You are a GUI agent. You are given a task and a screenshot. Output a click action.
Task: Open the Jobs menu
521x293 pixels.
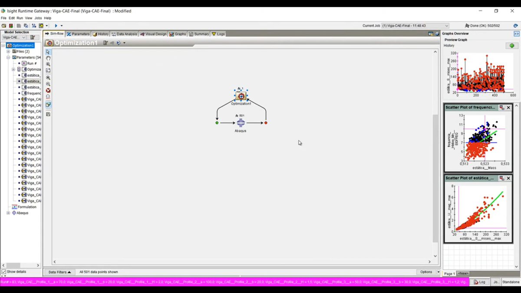point(38,18)
